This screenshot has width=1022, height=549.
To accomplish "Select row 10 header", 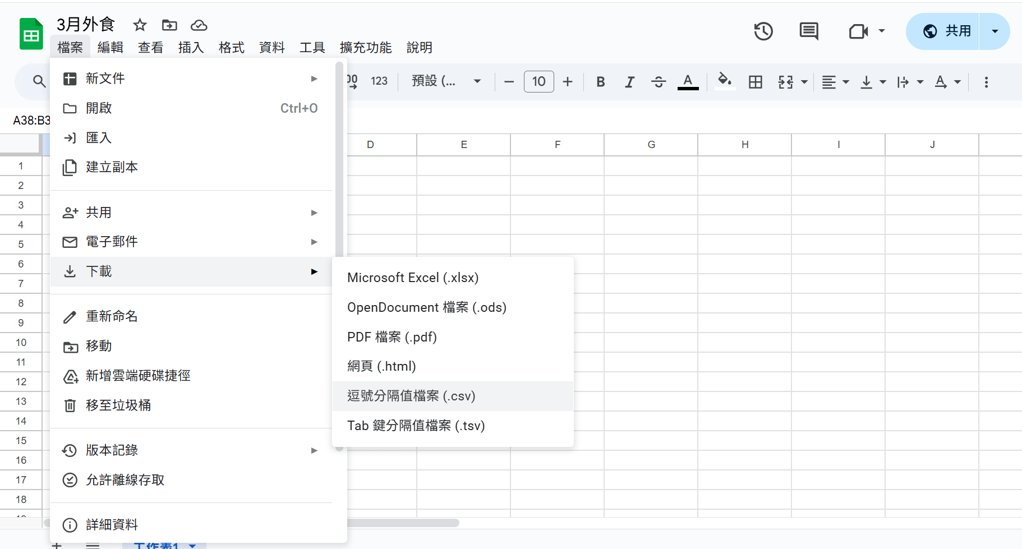I will pyautogui.click(x=21, y=343).
